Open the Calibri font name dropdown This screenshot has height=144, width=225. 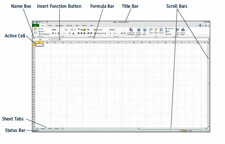[x=64, y=30]
